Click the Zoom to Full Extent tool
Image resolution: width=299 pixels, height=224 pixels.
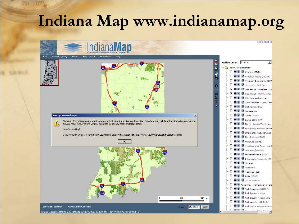tap(216, 69)
